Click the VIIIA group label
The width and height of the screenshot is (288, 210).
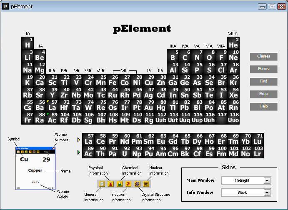(x=233, y=34)
